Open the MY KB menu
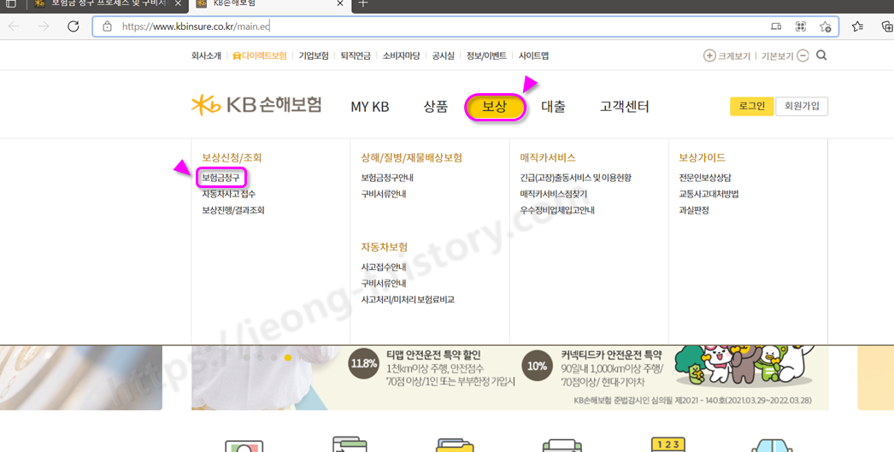Image resolution: width=894 pixels, height=452 pixels. point(369,107)
